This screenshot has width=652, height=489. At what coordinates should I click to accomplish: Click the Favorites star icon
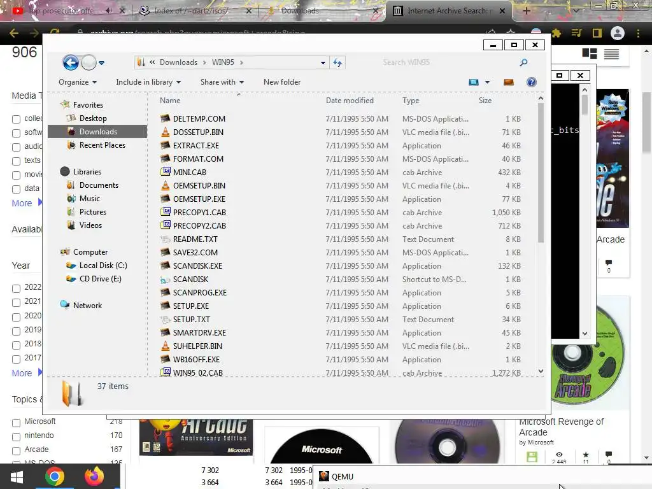(64, 104)
